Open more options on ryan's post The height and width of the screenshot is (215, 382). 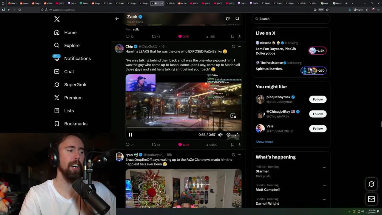[x=239, y=155]
